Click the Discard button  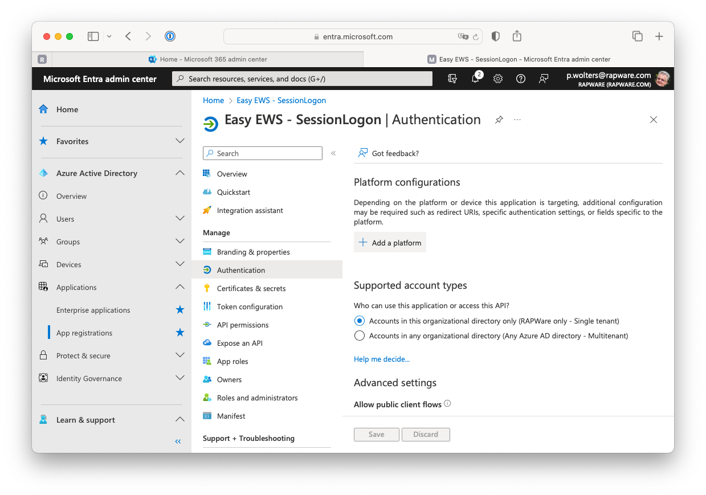[x=426, y=434]
